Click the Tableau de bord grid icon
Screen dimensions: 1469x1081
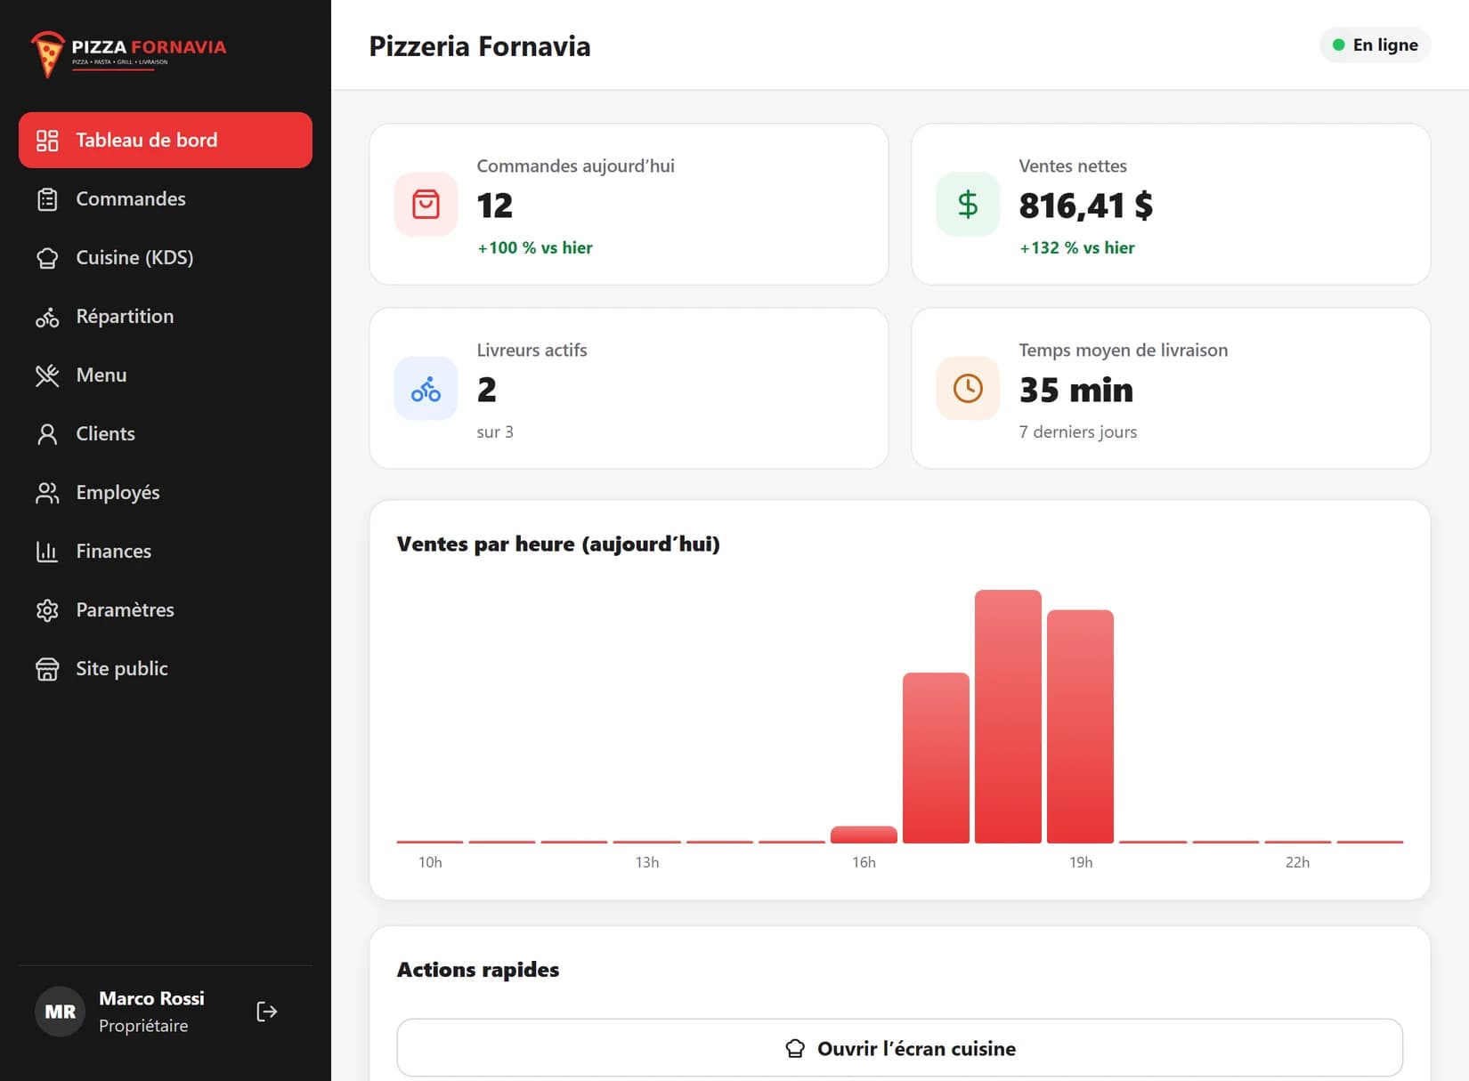47,141
